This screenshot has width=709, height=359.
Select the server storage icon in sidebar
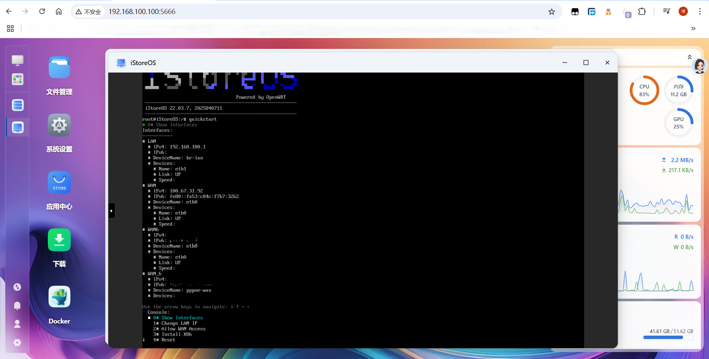click(x=17, y=105)
